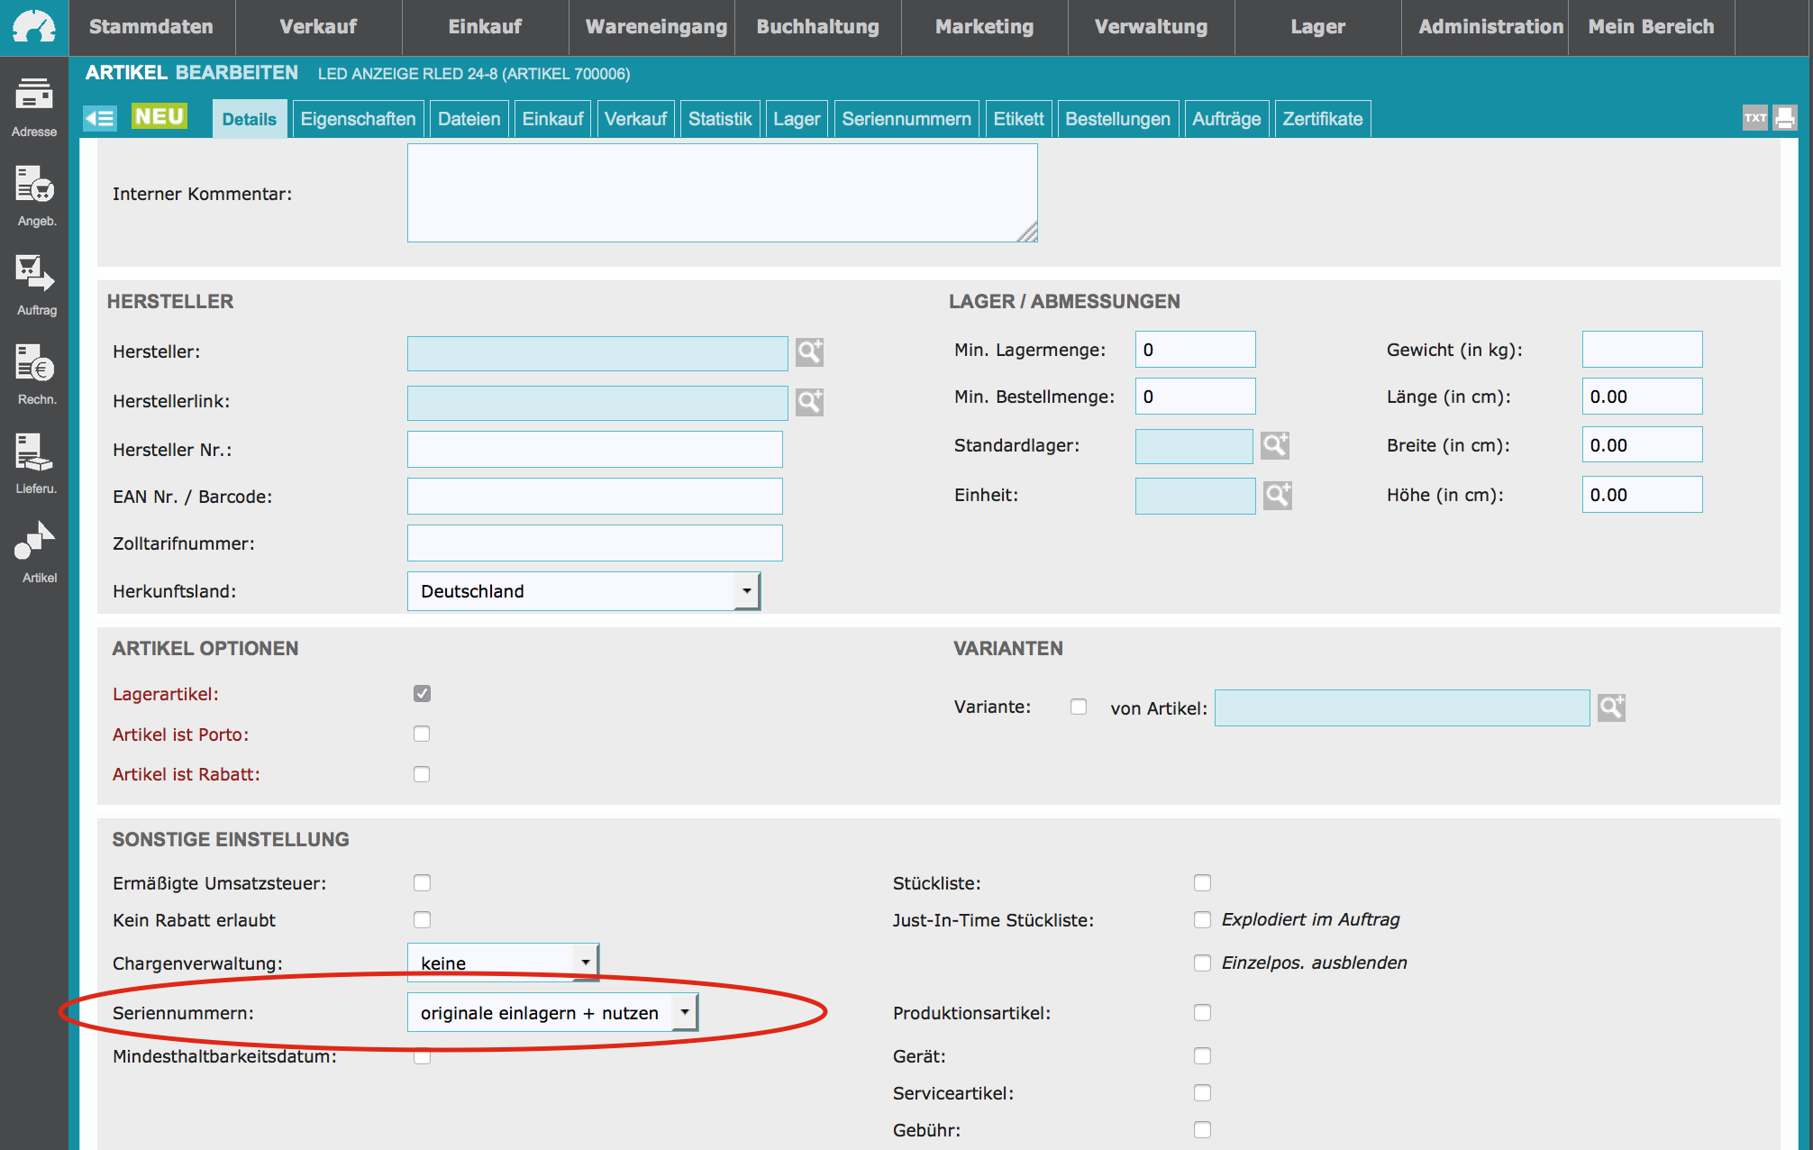
Task: Click the print icon at top right
Action: tap(1784, 118)
